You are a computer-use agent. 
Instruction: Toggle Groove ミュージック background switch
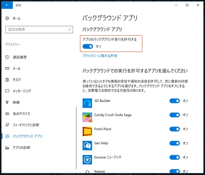(x=175, y=157)
